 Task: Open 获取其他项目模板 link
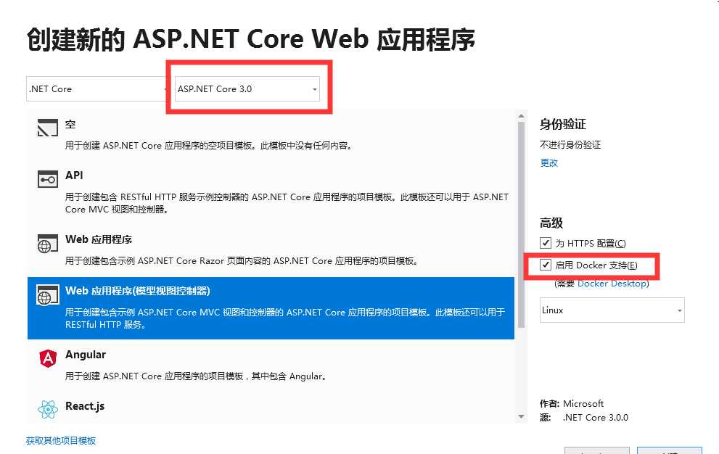coord(61,441)
